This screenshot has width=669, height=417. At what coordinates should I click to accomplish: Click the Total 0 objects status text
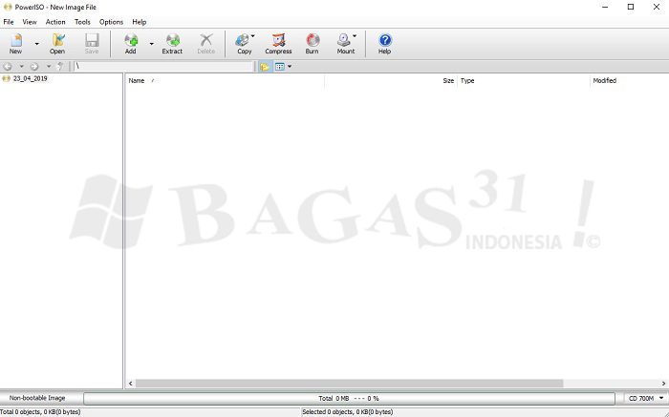(40, 412)
